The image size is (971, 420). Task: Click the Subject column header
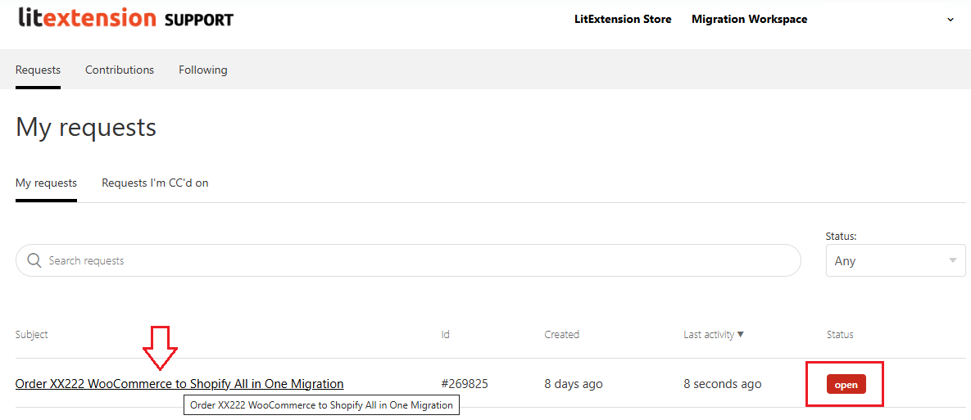32,334
